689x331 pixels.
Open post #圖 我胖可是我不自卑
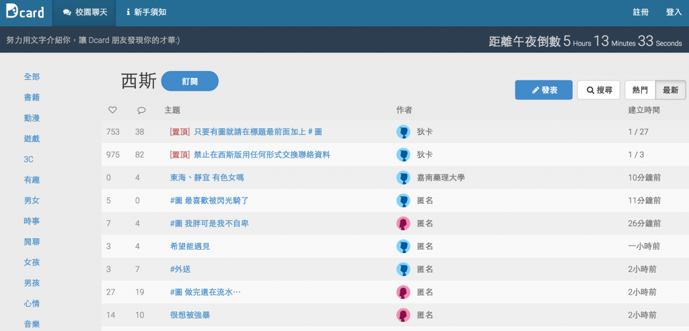coord(209,224)
